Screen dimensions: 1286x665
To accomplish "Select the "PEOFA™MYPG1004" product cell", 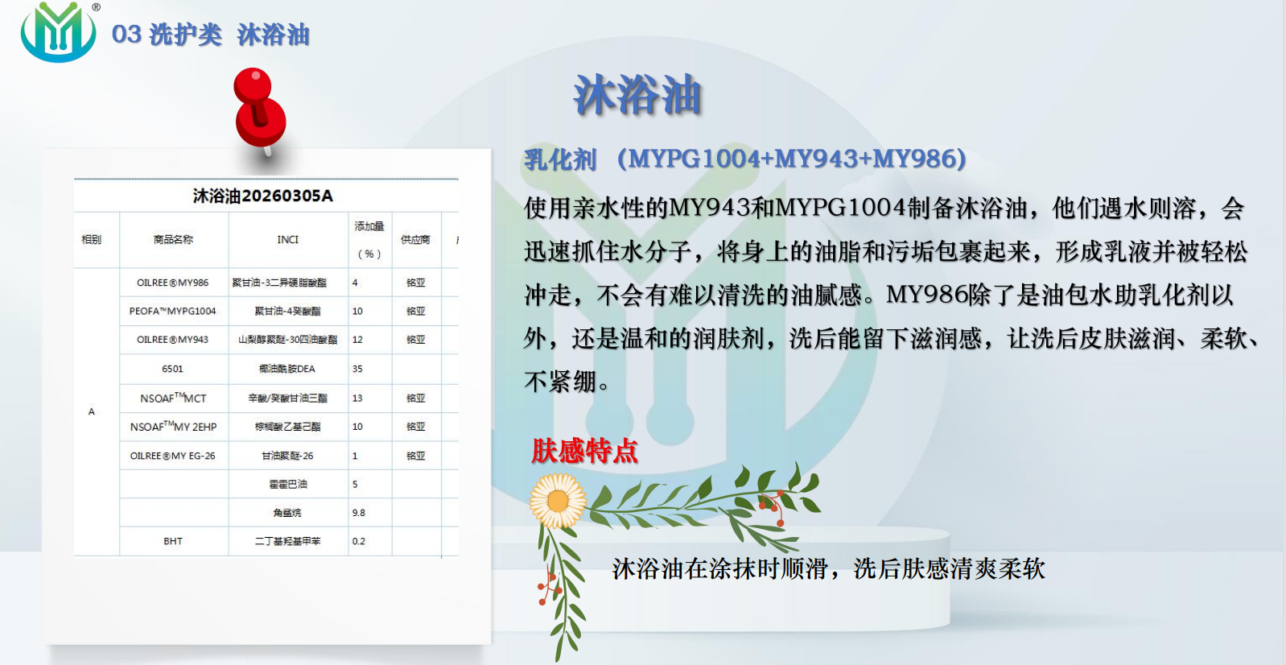I will (x=172, y=311).
